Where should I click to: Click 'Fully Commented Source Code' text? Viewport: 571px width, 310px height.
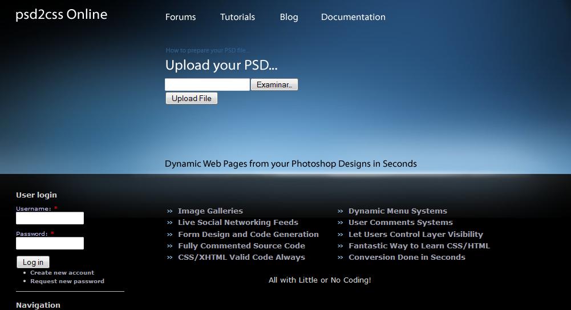click(241, 245)
